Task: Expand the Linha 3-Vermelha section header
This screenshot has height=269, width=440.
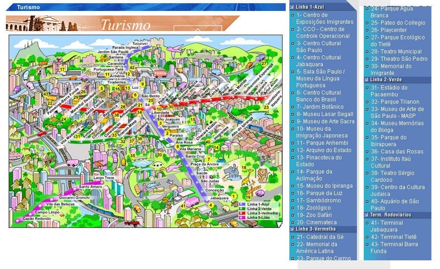Action: 323,229
